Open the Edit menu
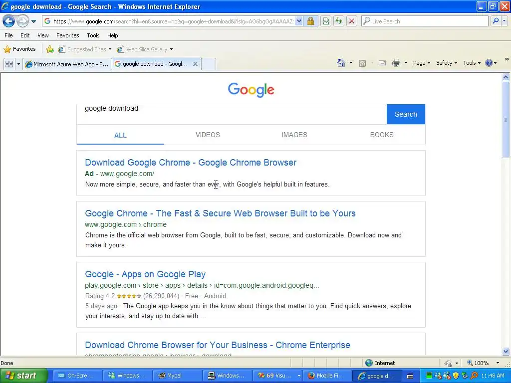This screenshot has width=511, height=383. (25, 35)
